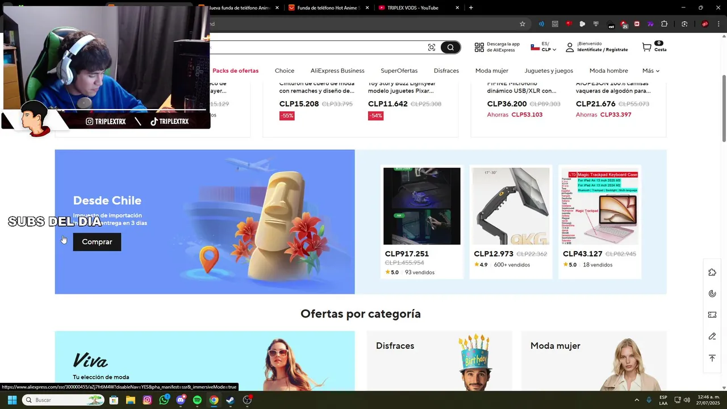Click the microphone icon in system tray
This screenshot has height=409, width=727.
(649, 400)
